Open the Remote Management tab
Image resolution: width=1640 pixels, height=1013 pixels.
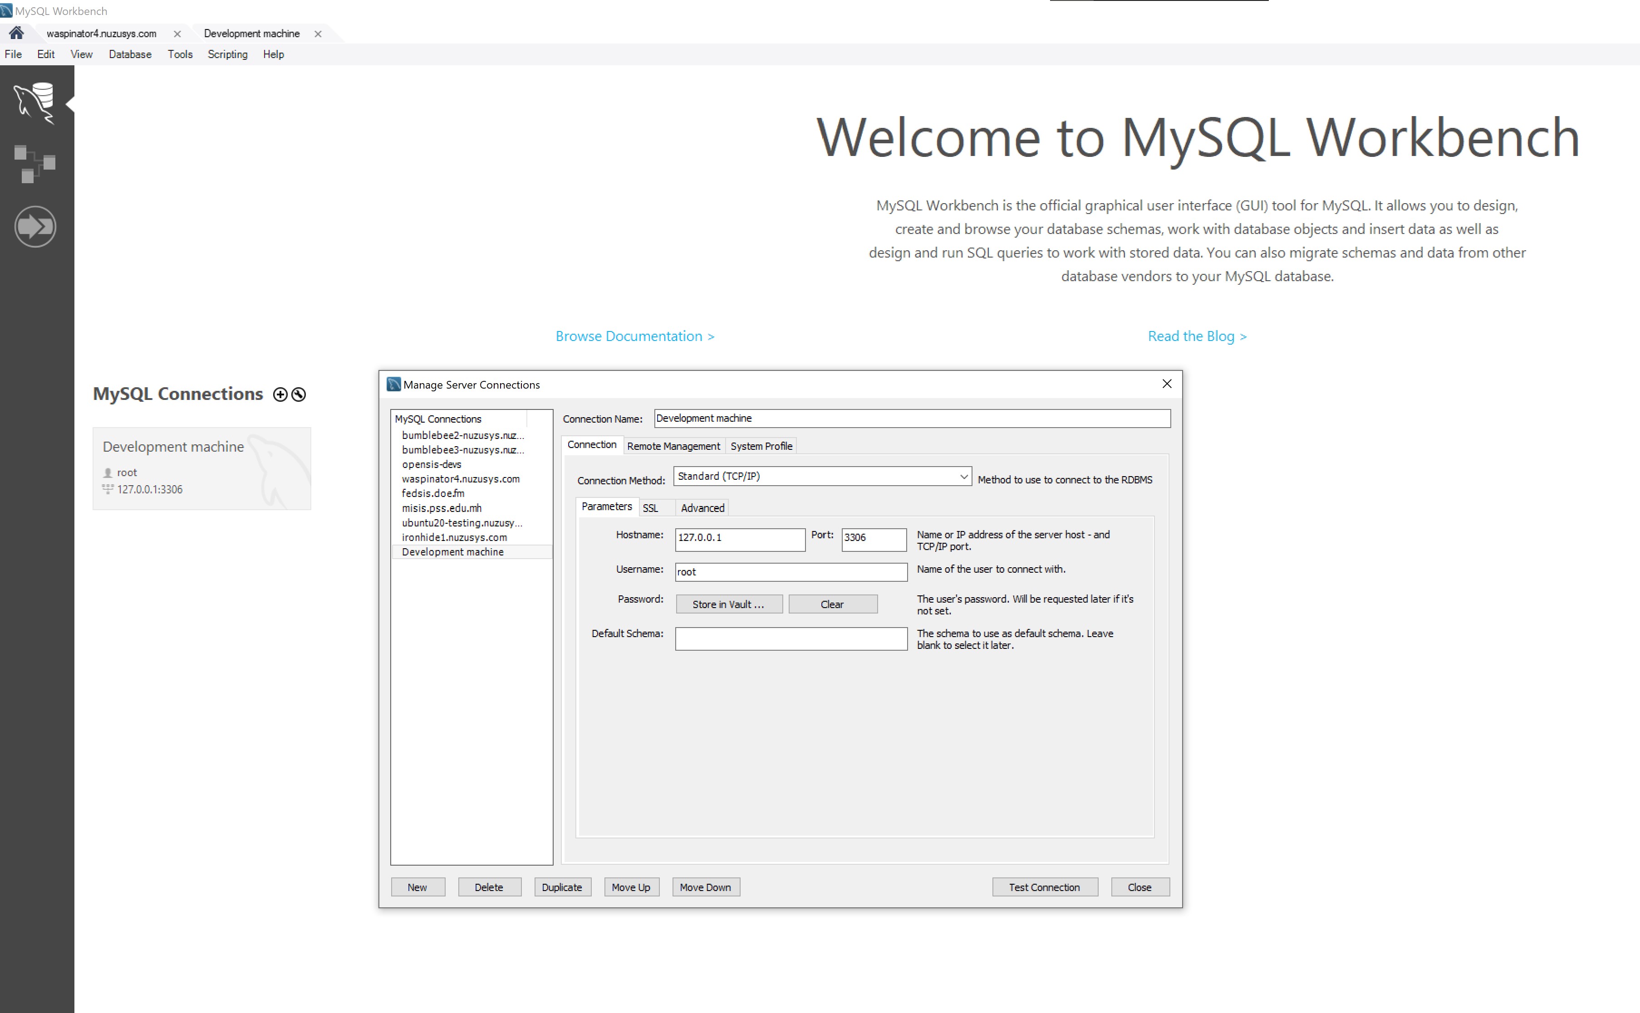tap(673, 446)
